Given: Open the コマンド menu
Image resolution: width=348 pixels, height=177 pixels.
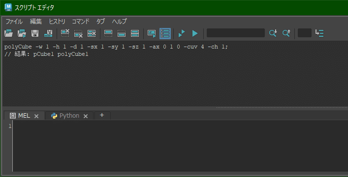Looking at the screenshot, I should coord(81,22).
